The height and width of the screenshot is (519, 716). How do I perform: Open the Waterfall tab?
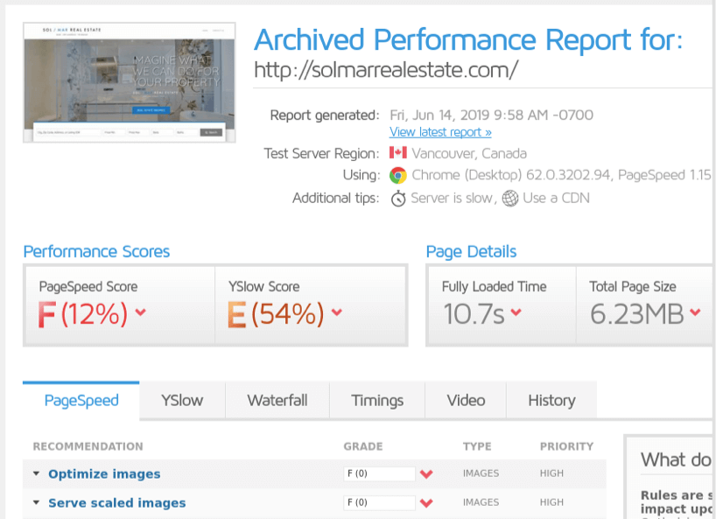[x=277, y=400]
